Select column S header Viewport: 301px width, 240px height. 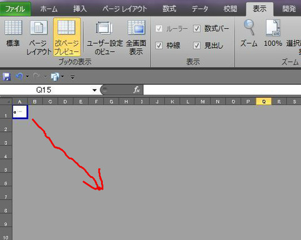tap(295, 102)
